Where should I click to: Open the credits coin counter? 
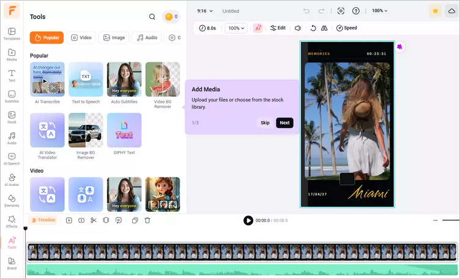click(x=171, y=17)
